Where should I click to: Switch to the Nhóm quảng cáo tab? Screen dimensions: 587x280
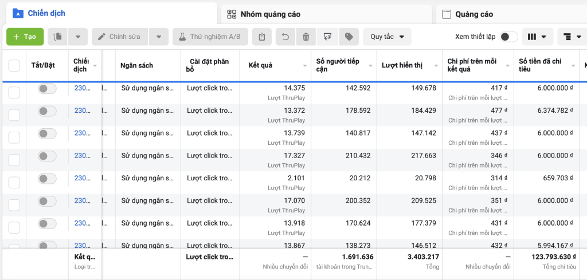270,14
